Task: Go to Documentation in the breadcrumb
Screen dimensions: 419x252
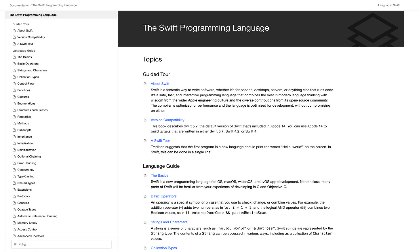Action: pos(19,5)
